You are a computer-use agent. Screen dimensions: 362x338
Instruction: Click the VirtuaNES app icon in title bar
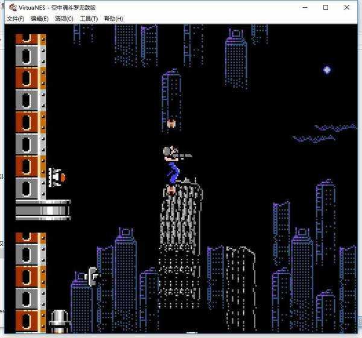[13, 7]
